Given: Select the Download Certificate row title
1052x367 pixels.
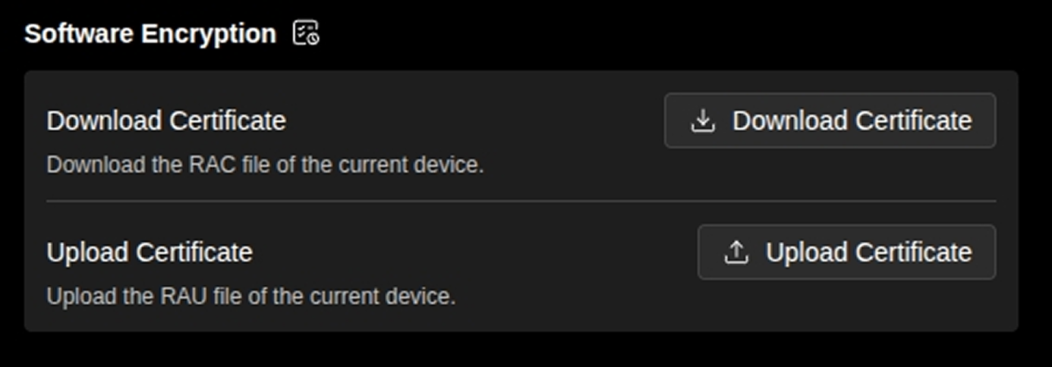Looking at the screenshot, I should pos(166,121).
